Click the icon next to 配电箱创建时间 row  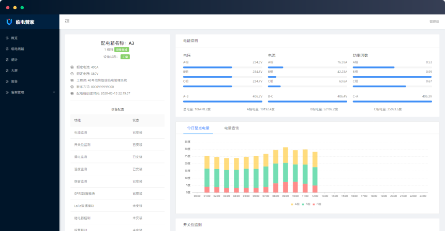(x=72, y=93)
